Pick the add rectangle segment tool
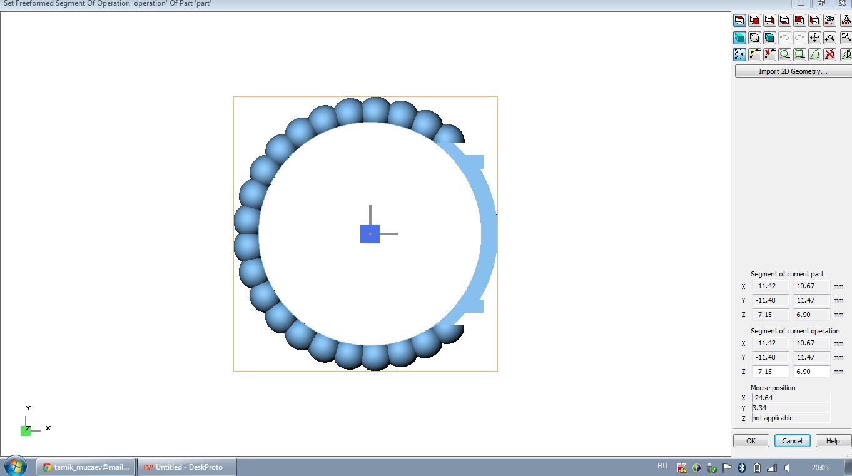 tap(799, 54)
